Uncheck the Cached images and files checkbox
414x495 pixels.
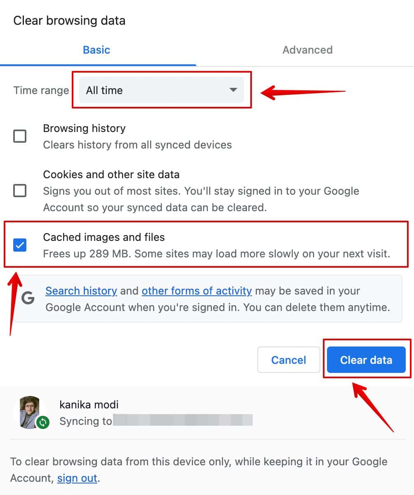[x=20, y=245]
